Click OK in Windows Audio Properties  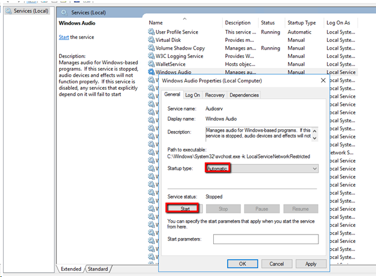pyautogui.click(x=242, y=264)
